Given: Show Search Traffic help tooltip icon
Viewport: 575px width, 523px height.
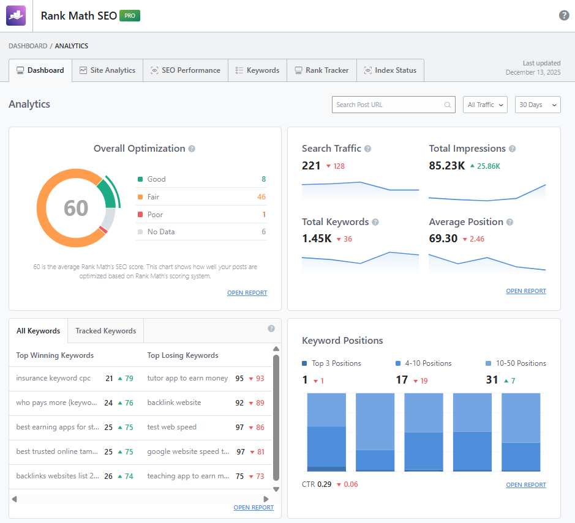Looking at the screenshot, I should pyautogui.click(x=367, y=149).
